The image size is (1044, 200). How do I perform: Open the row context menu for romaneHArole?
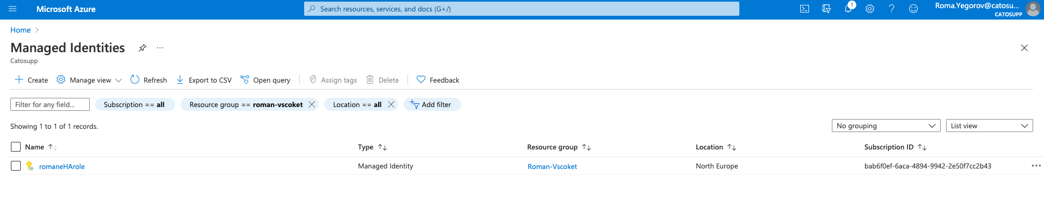pyautogui.click(x=1036, y=166)
